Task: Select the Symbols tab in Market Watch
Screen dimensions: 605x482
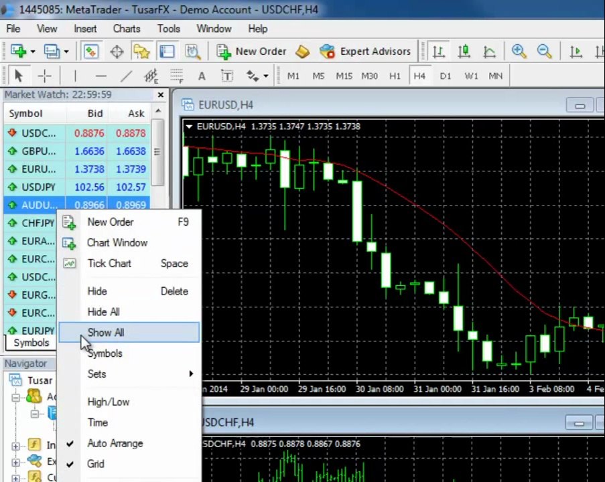Action: click(x=31, y=342)
